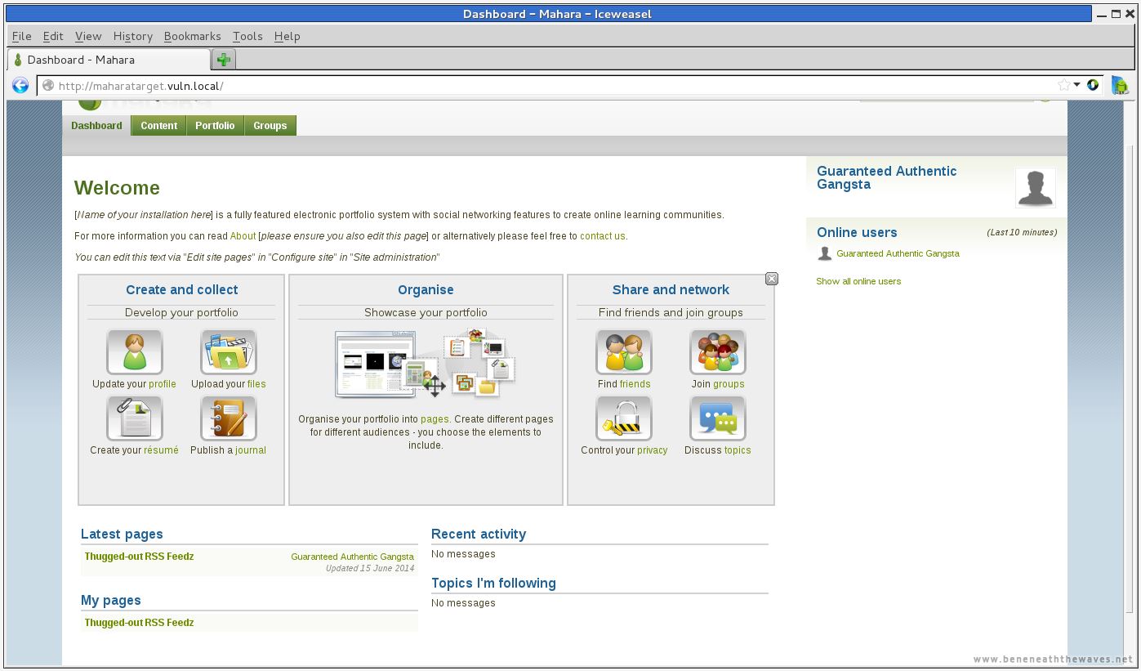
Task: Open the View menu
Action: tap(88, 36)
